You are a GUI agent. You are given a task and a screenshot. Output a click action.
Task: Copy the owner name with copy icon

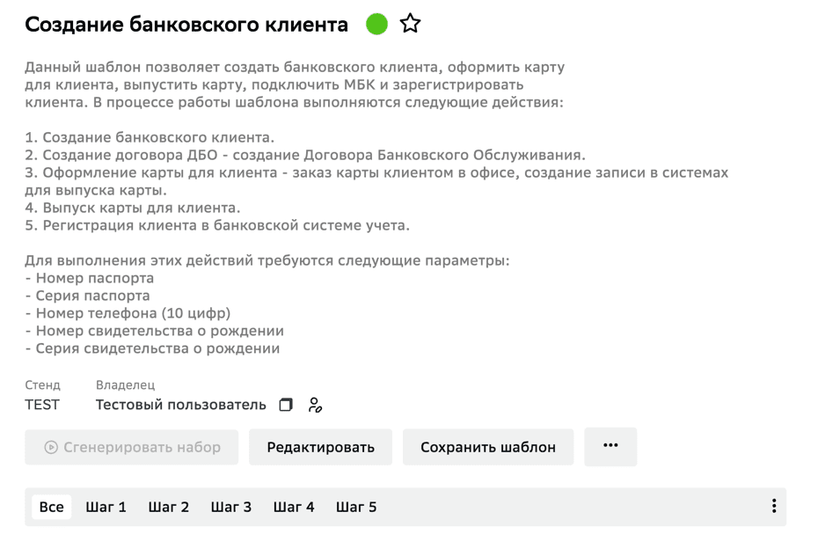(x=286, y=405)
